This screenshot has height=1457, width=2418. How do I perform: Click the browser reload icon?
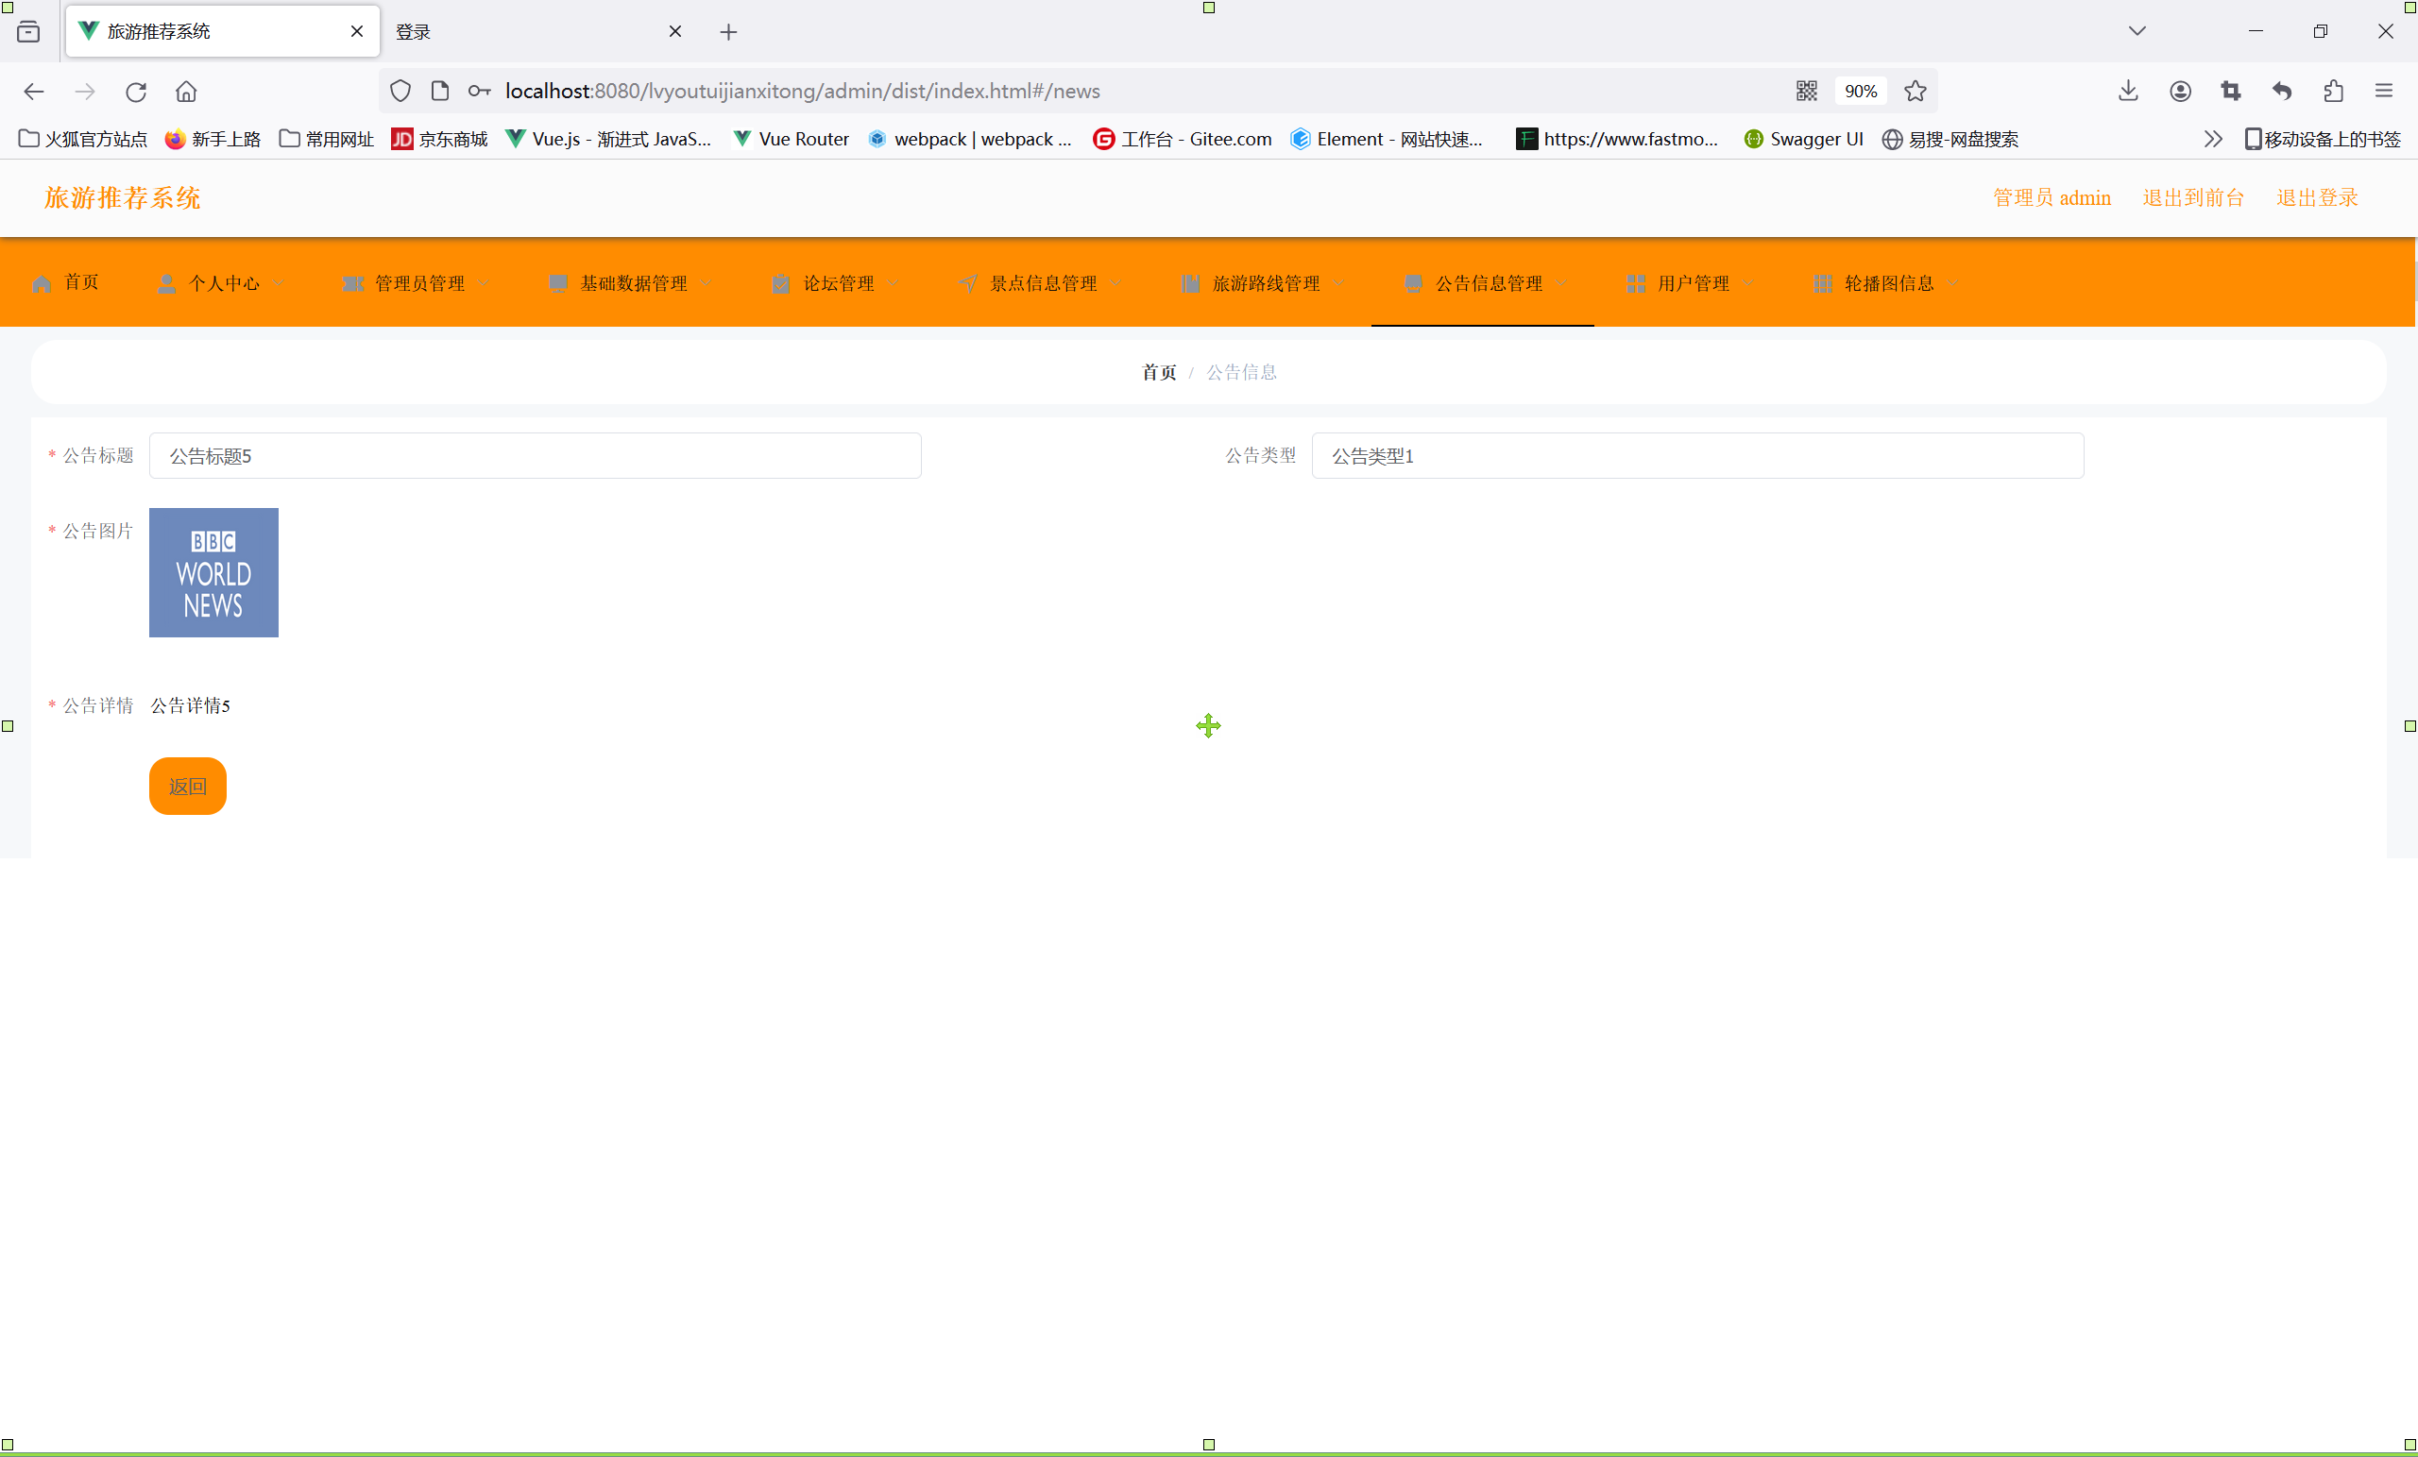tap(135, 92)
